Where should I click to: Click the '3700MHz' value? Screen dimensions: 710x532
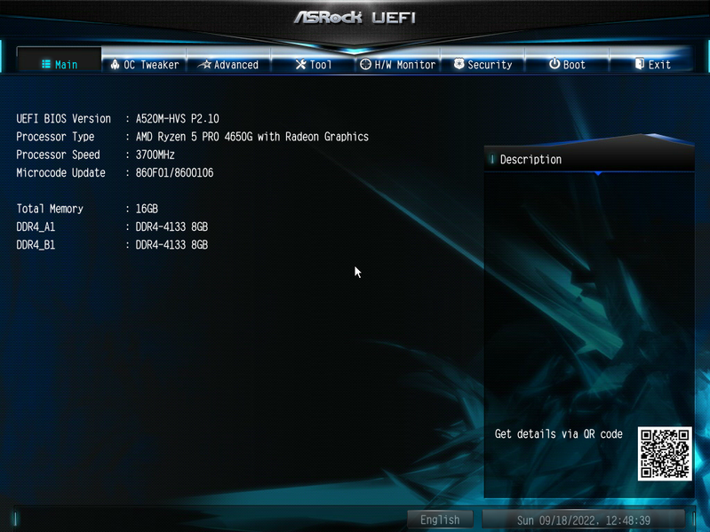155,155
